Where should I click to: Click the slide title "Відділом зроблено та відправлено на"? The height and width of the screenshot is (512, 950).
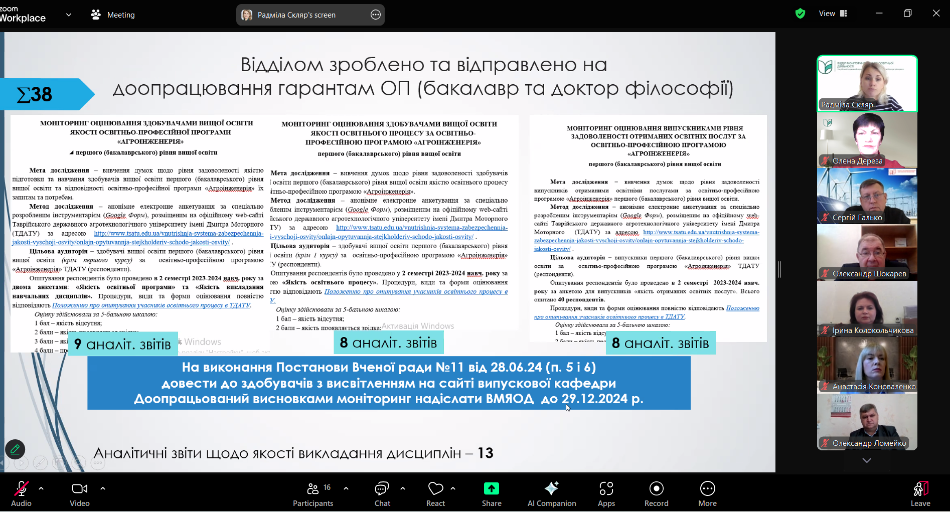click(424, 65)
